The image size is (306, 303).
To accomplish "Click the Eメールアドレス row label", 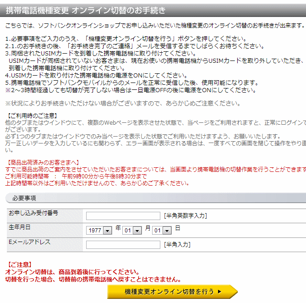I will (29, 242).
